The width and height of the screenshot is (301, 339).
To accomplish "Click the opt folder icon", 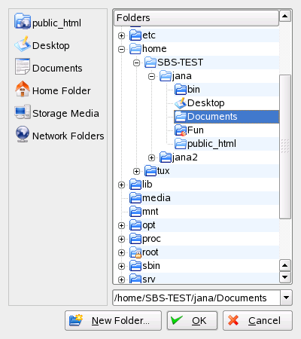I will pos(135,225).
